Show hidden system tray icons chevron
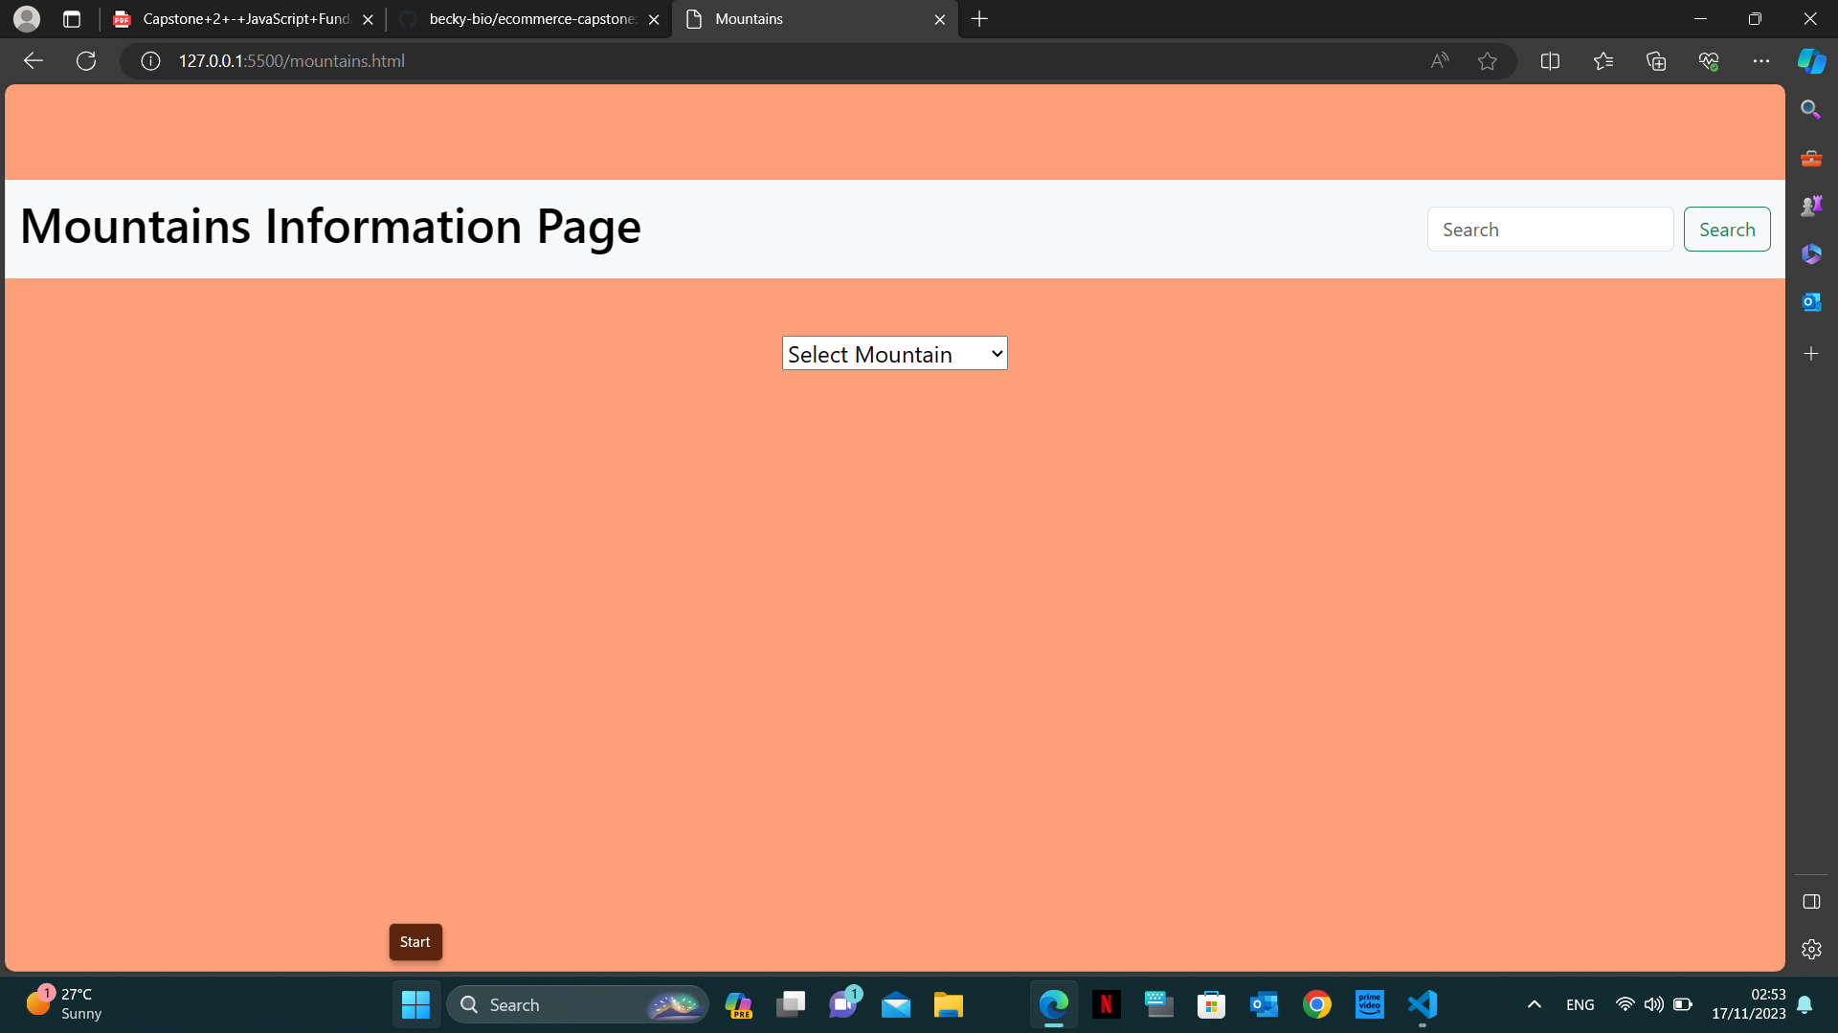Image resolution: width=1838 pixels, height=1033 pixels. tap(1534, 1004)
